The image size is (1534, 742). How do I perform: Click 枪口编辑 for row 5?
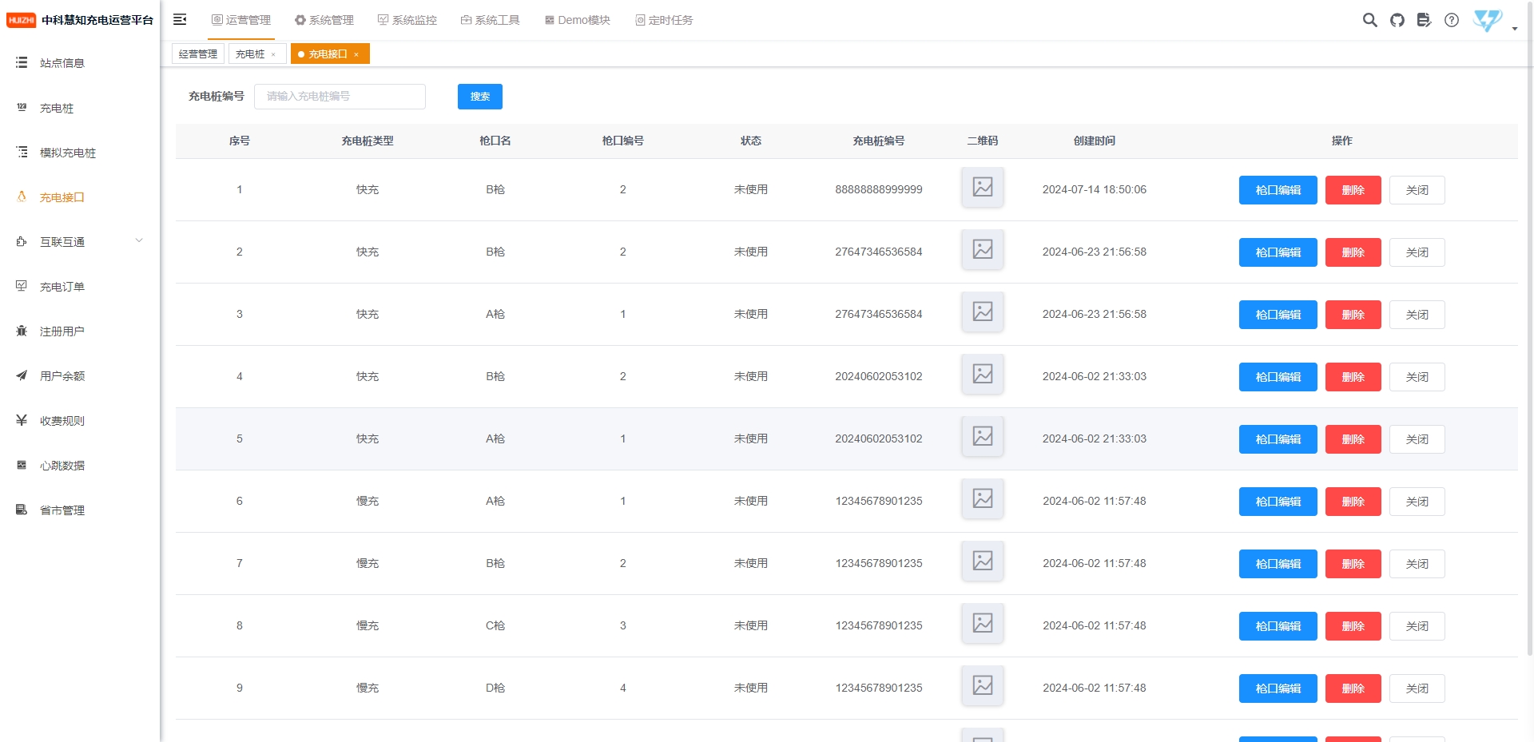click(1278, 439)
